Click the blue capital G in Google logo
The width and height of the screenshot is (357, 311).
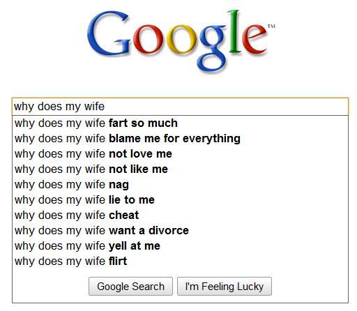point(109,33)
